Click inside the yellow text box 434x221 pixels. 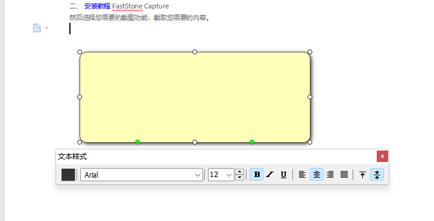tap(195, 97)
